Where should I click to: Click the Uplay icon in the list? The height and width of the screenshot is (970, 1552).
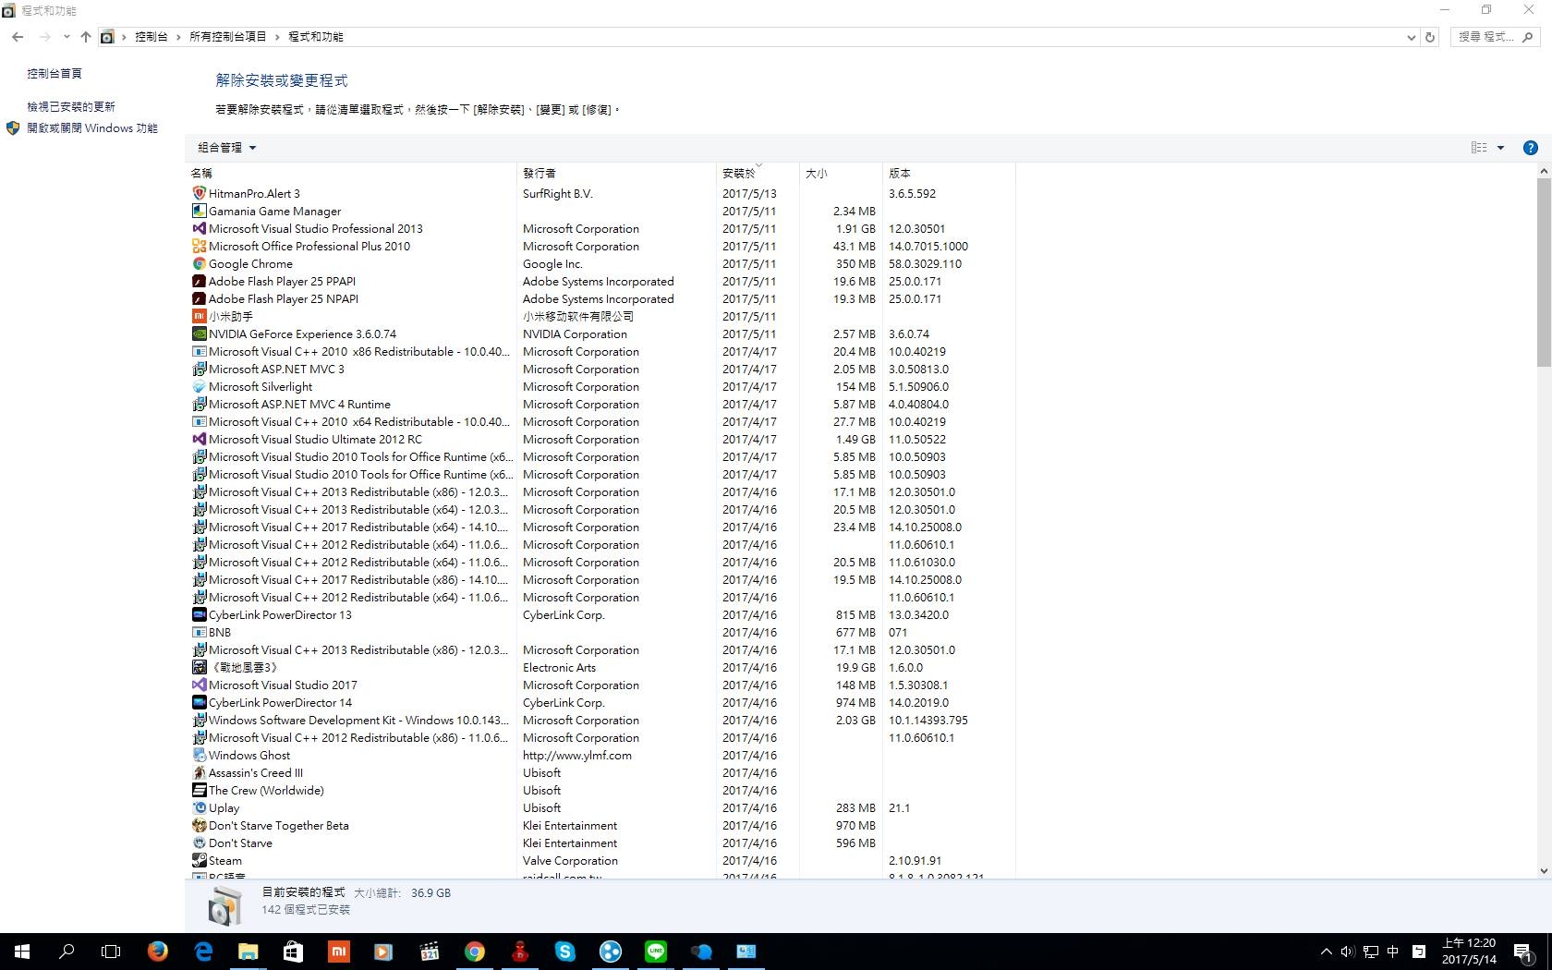pos(199,807)
